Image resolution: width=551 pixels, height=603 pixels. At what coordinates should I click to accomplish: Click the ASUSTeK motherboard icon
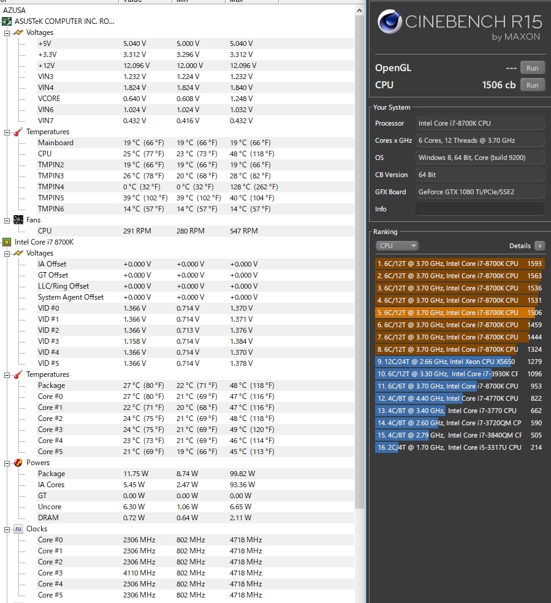[7, 21]
